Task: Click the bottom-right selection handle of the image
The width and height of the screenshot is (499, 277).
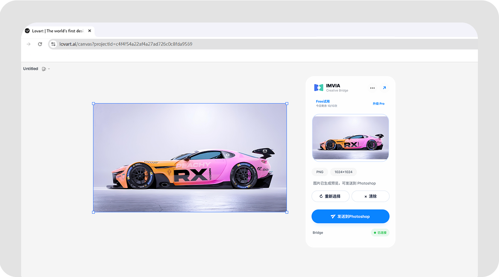Action: [287, 212]
